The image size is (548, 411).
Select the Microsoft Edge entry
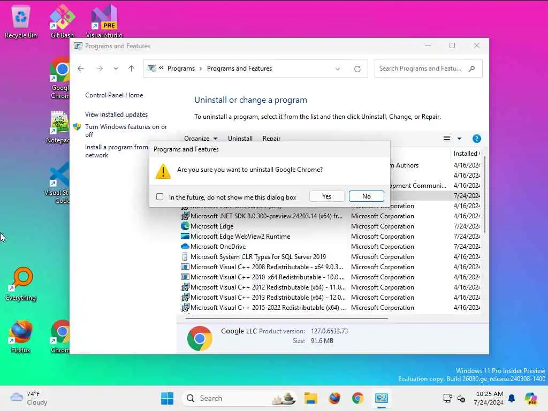click(330, 226)
